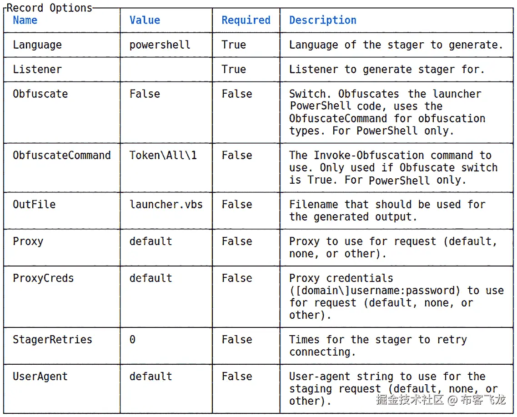This screenshot has height=417, width=517.
Task: Click the ProxyCreds option name
Action: 43,278
